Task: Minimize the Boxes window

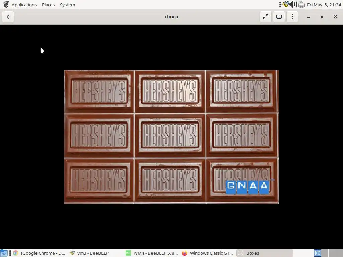Action: (308, 17)
